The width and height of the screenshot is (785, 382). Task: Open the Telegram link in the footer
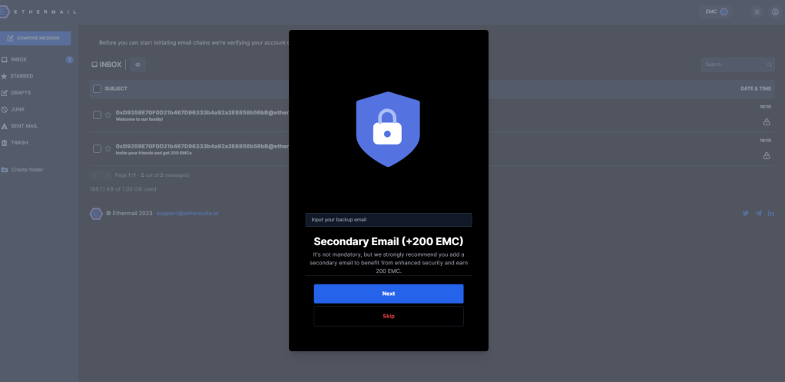coord(758,213)
